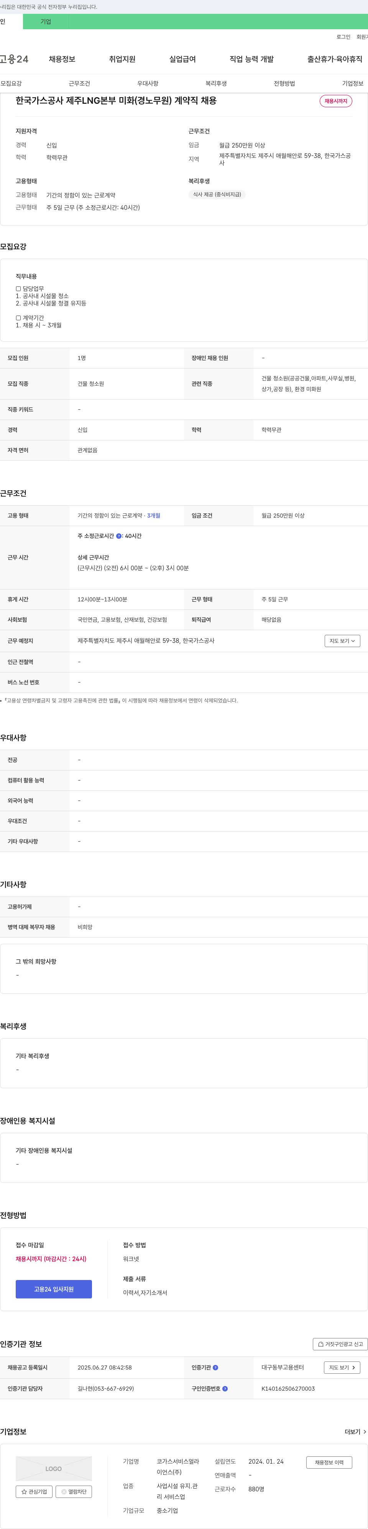This screenshot has width=368, height=1529.
Task: Click the 로그인 link
Action: coord(344,37)
